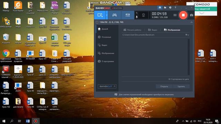Stop recording with the red button
The image size is (221, 124).
[183, 15]
